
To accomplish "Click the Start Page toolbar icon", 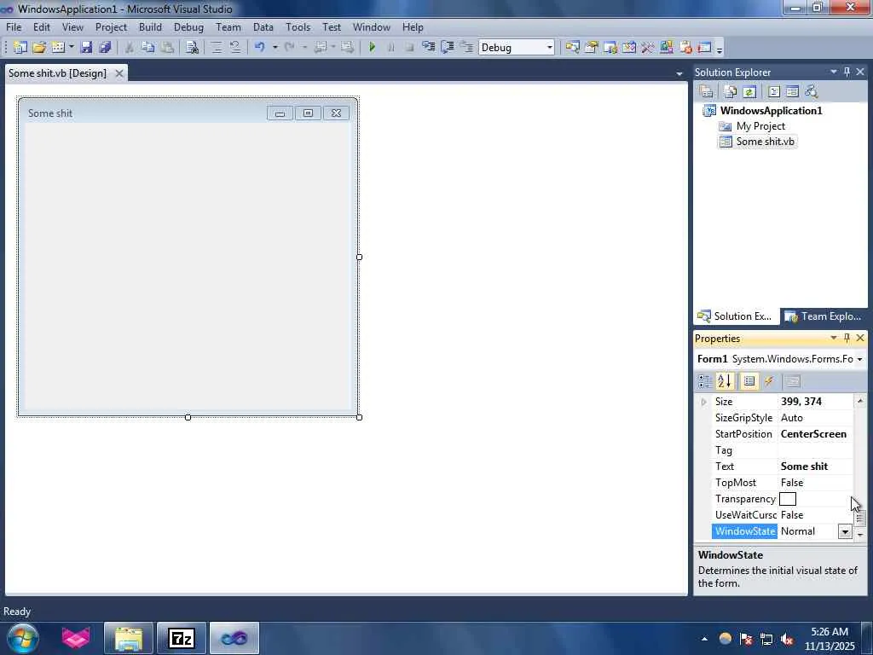I will pyautogui.click(x=667, y=48).
